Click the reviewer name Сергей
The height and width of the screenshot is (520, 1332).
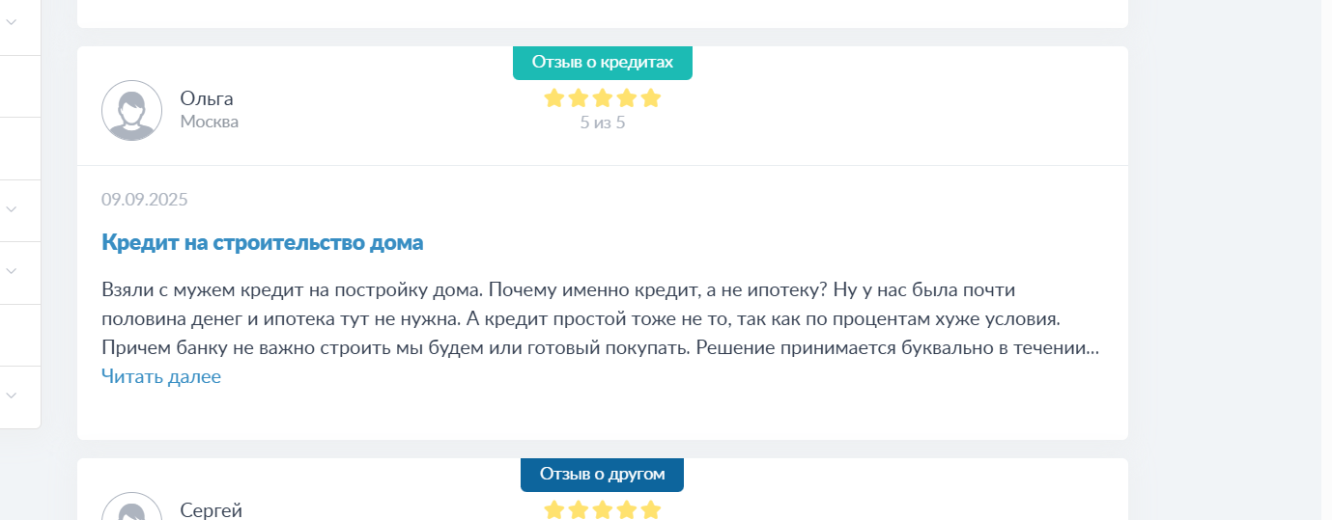tap(212, 510)
